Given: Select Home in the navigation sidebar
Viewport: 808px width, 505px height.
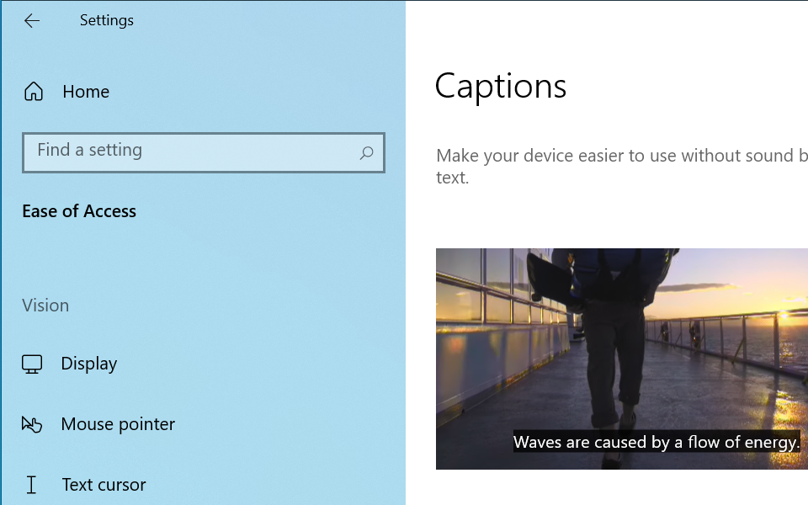Looking at the screenshot, I should pos(85,91).
